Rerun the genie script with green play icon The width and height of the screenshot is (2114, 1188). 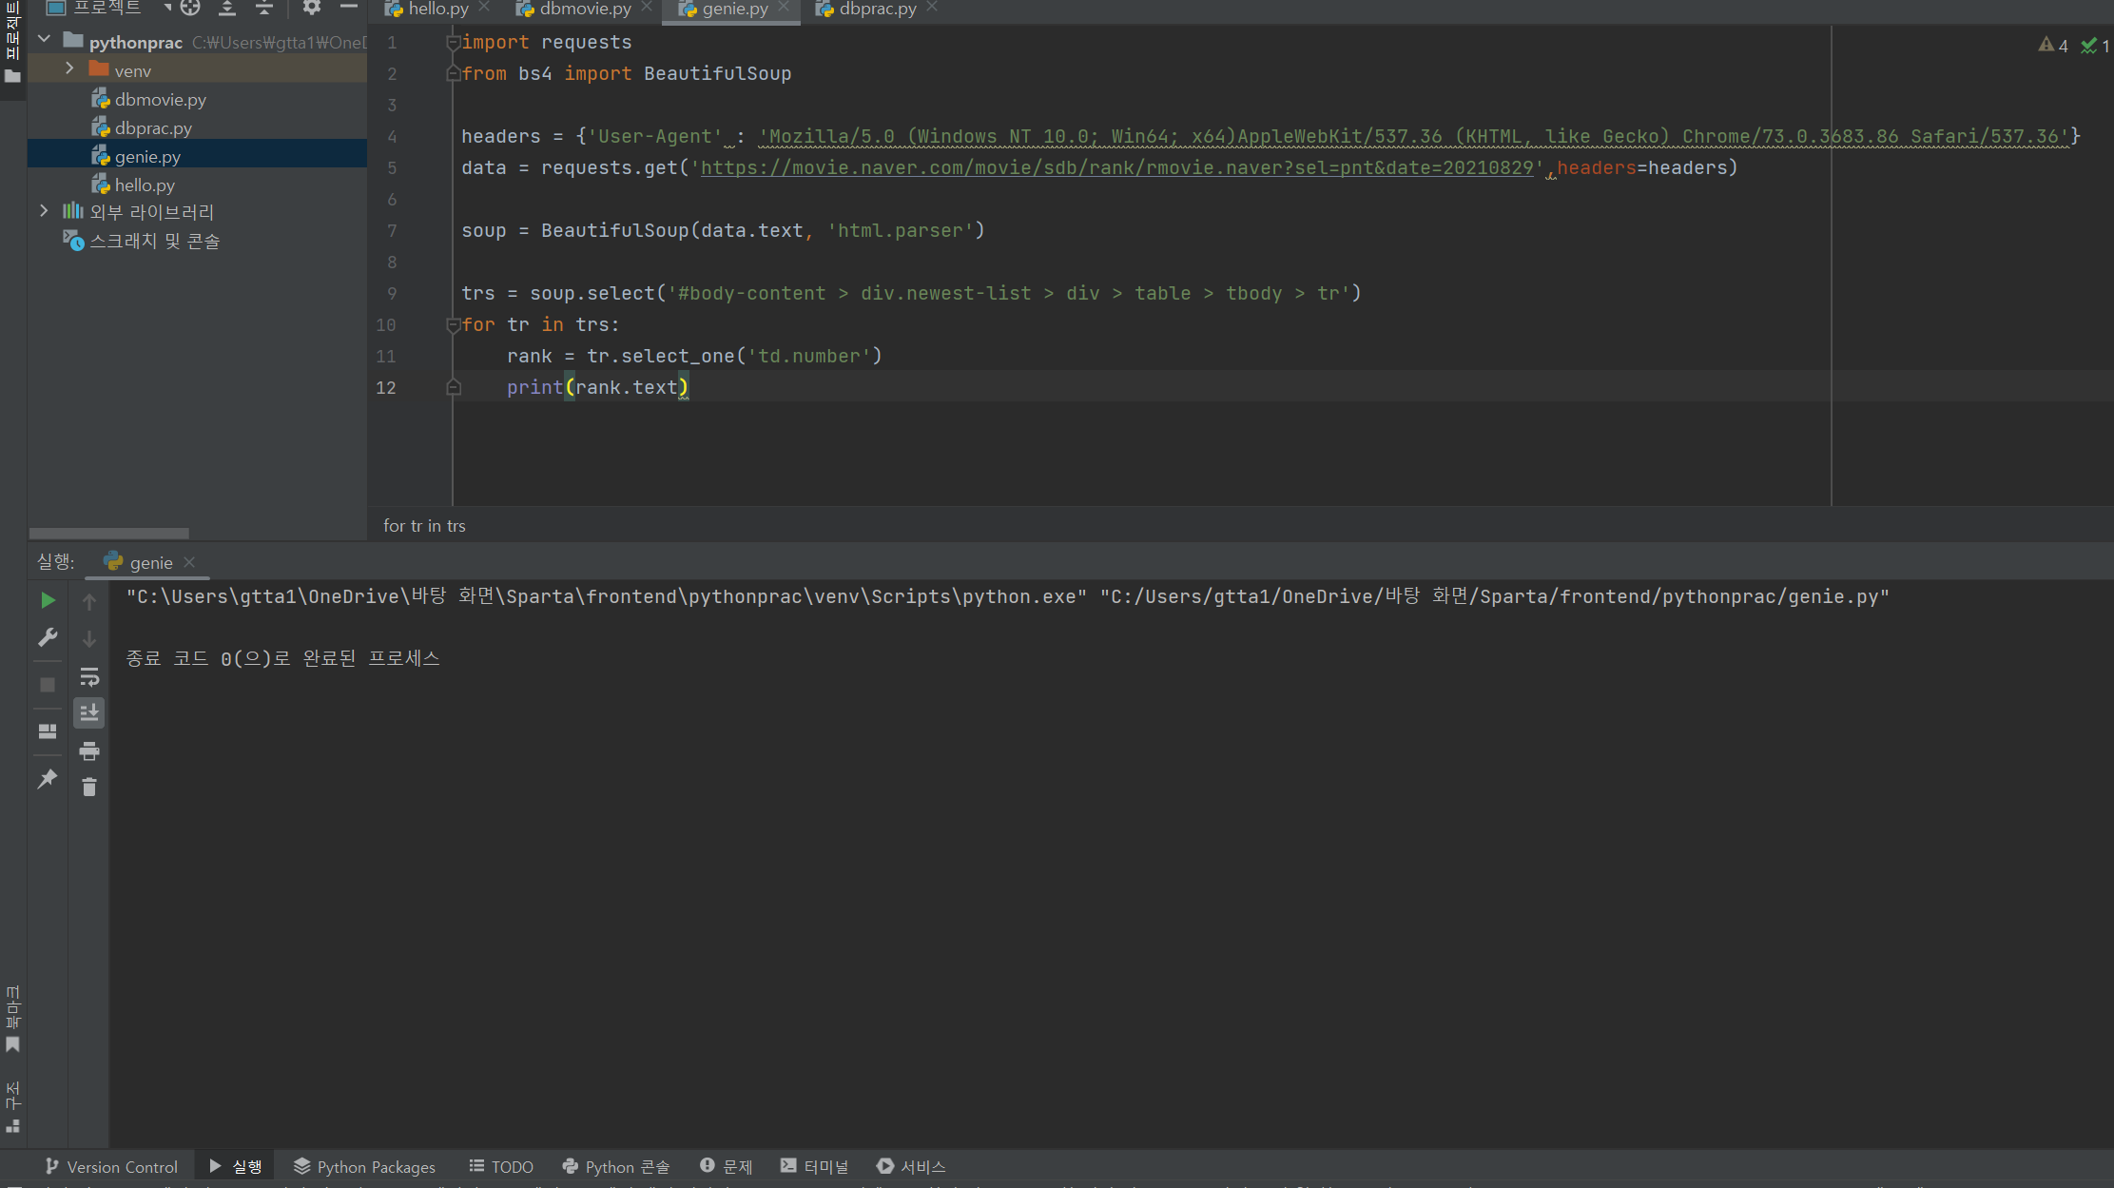(48, 600)
